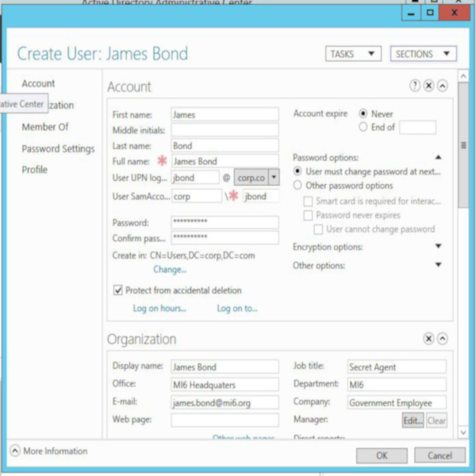Click the User UPN logon jbond field
The image size is (476, 476).
coord(195,177)
